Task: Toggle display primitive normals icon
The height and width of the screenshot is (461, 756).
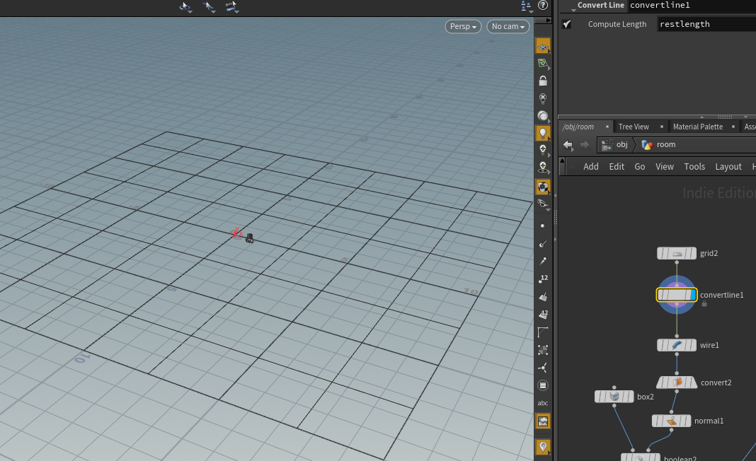Action: 543,296
